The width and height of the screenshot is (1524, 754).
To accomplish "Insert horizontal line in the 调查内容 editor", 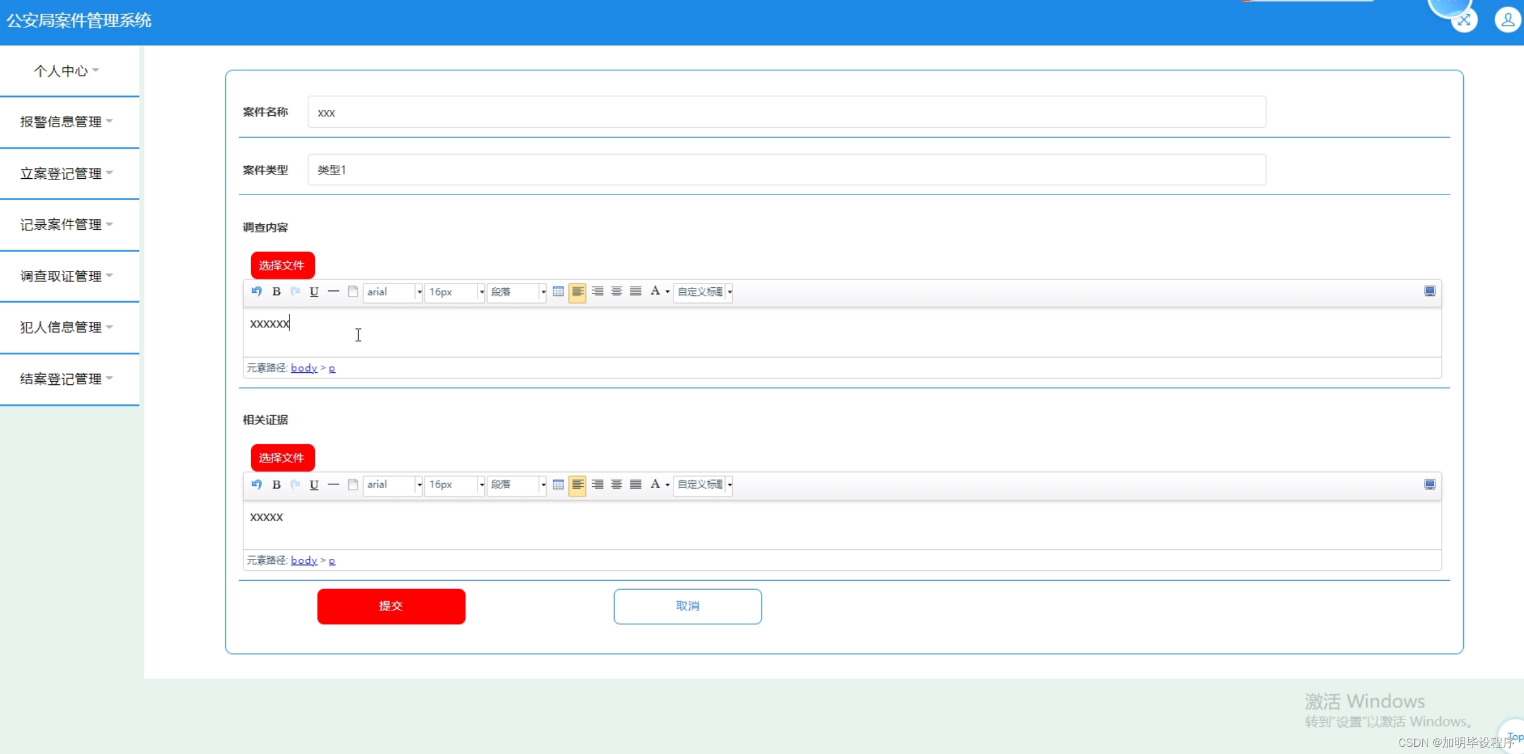I will click(333, 292).
